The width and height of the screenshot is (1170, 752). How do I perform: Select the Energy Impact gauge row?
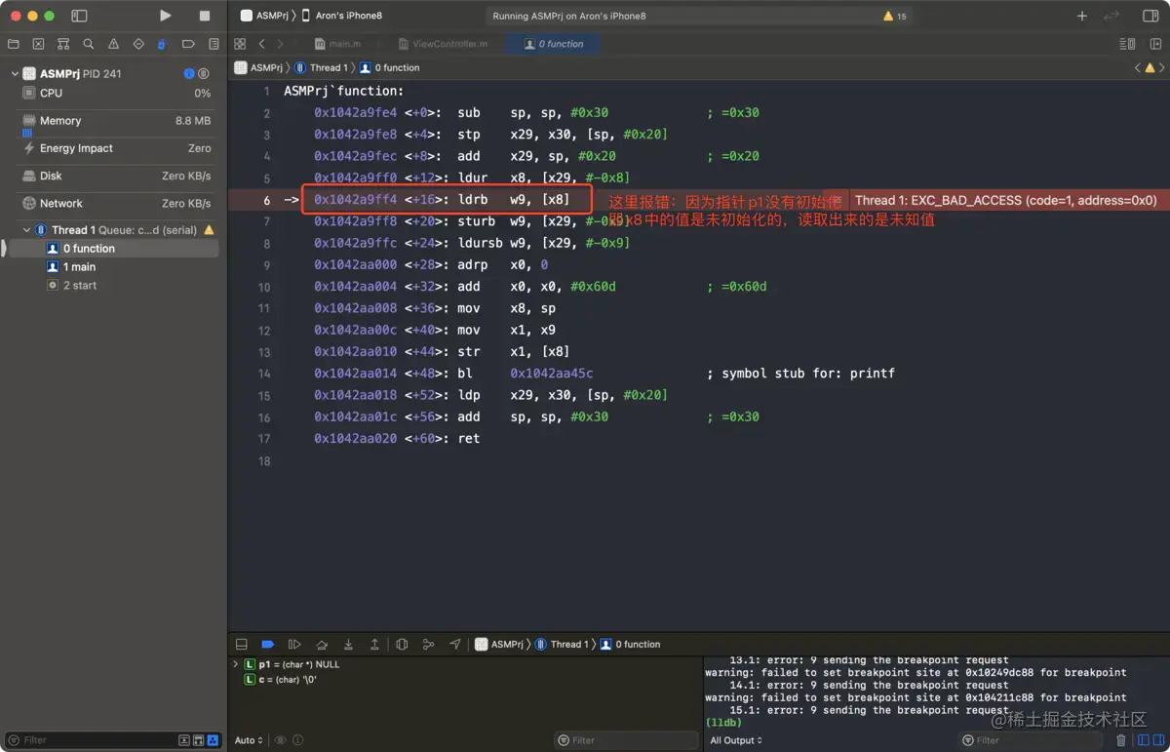[x=114, y=148]
